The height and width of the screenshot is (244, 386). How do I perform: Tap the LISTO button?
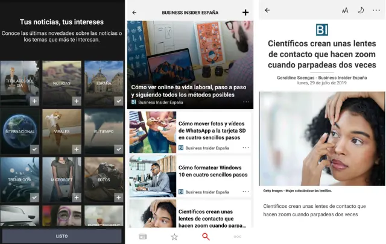(62, 236)
